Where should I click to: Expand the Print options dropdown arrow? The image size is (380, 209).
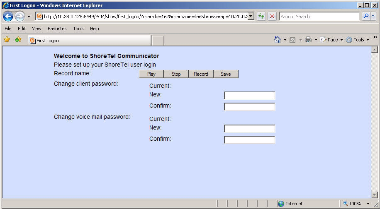pyautogui.click(x=316, y=40)
